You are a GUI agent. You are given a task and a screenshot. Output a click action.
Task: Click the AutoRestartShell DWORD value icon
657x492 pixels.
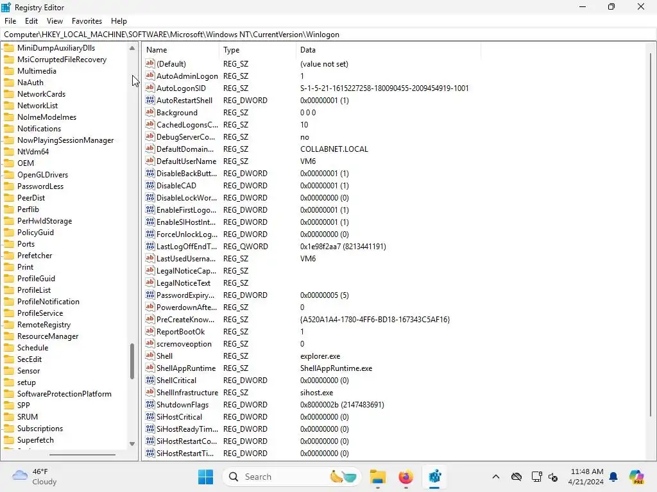150,100
